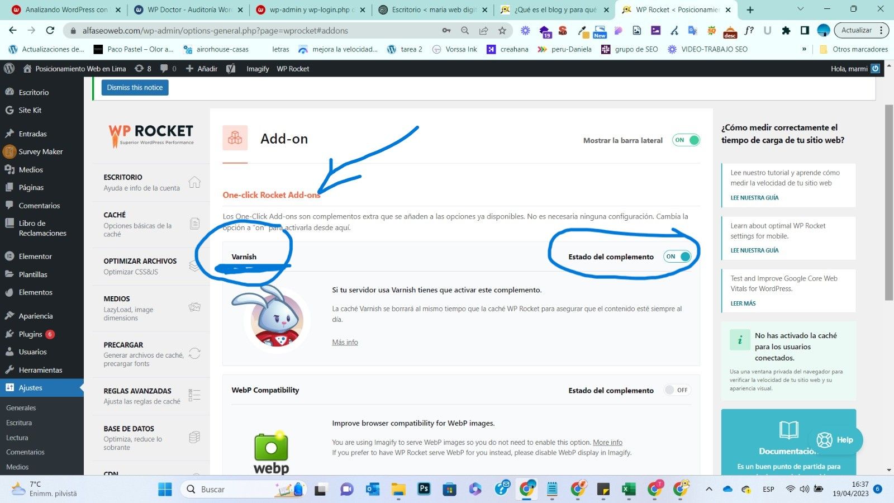The height and width of the screenshot is (503, 894).
Task: Click the Actualizar browser button
Action: tap(861, 30)
